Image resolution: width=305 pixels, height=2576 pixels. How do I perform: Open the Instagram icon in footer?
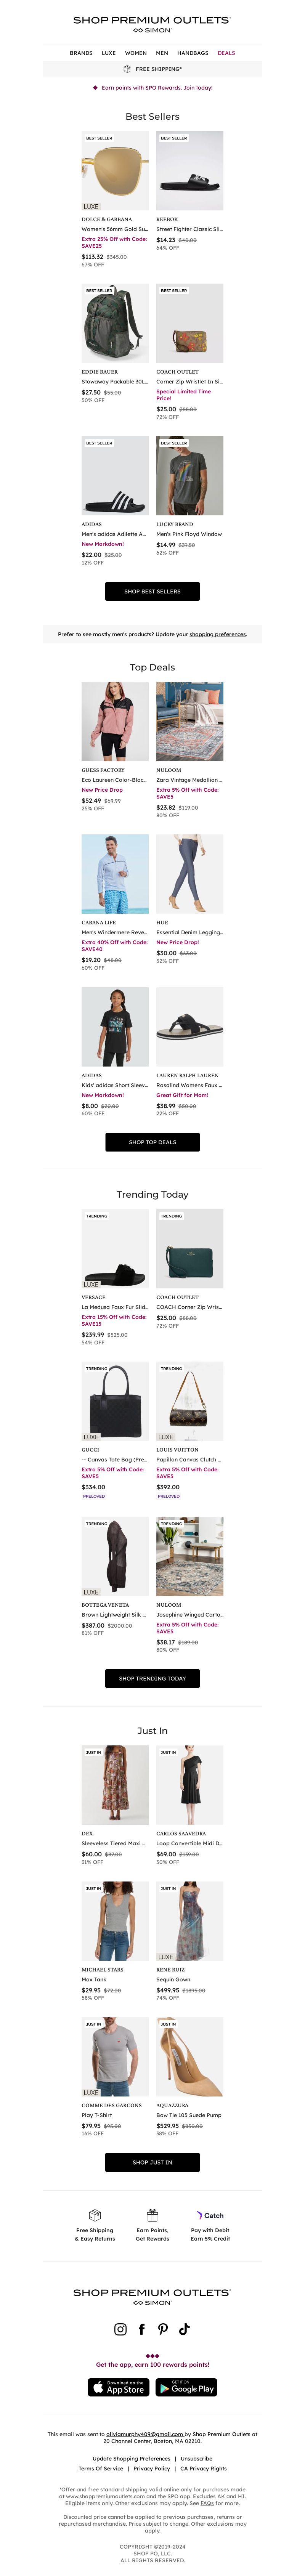[120, 2329]
